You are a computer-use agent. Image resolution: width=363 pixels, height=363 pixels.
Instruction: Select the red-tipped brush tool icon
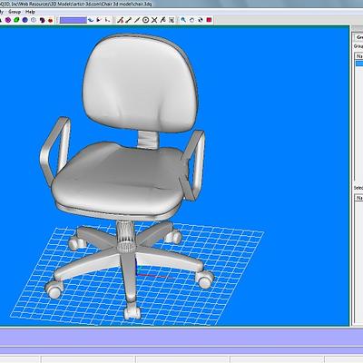coord(121,20)
